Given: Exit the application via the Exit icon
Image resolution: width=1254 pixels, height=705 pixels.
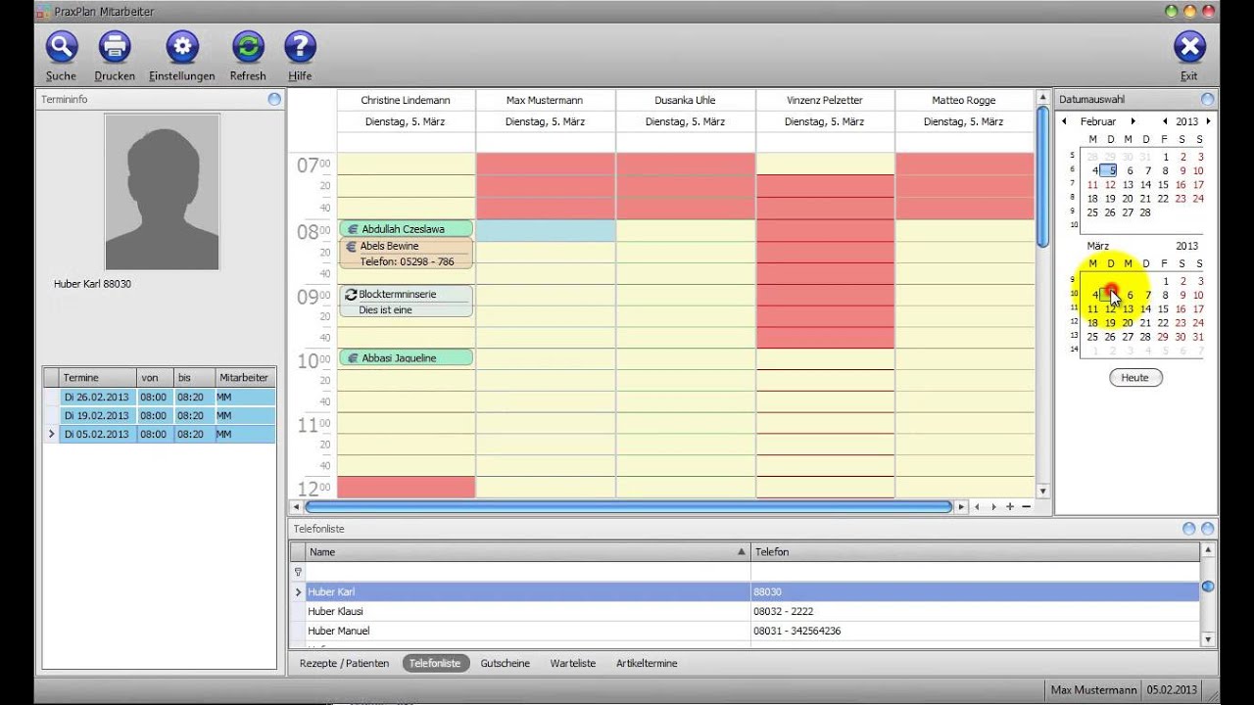Looking at the screenshot, I should pos(1189,46).
